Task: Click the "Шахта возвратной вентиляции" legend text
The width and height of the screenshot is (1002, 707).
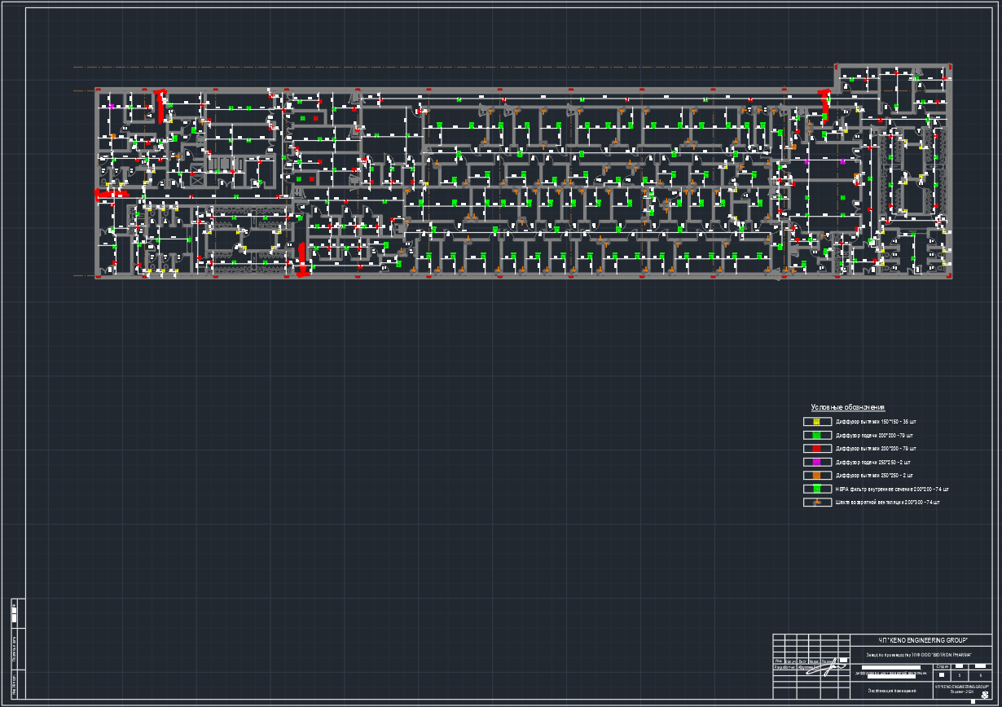Action: (x=887, y=503)
